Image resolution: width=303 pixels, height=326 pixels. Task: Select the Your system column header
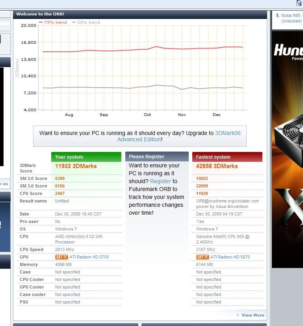(86, 157)
